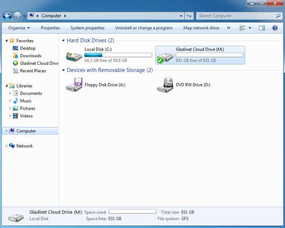Select Network in navigation pane
This screenshot has height=228, width=285.
24,146
